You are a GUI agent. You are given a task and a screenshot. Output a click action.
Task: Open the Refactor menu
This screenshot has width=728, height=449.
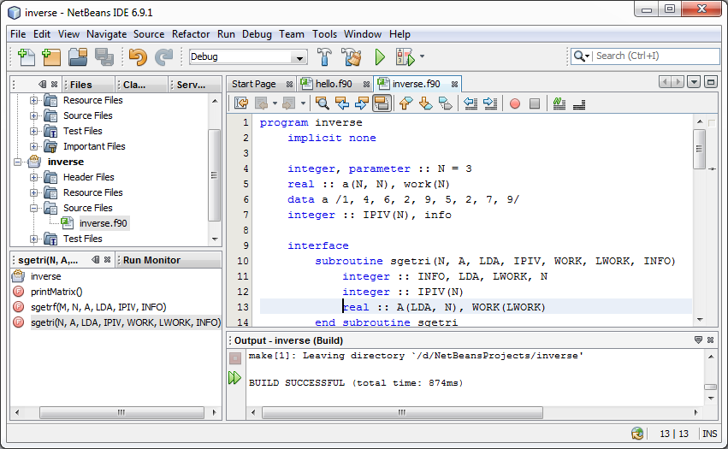coord(191,34)
